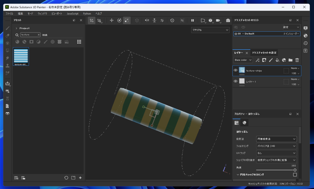314x189 pixels.
Task: Hide the texture-stripe layer
Action: [235, 70]
